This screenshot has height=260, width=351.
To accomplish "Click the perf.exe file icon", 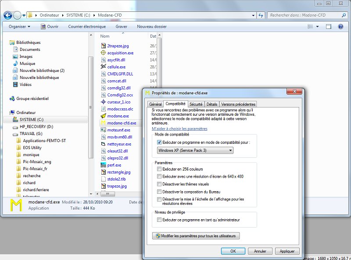I will [x=103, y=165].
